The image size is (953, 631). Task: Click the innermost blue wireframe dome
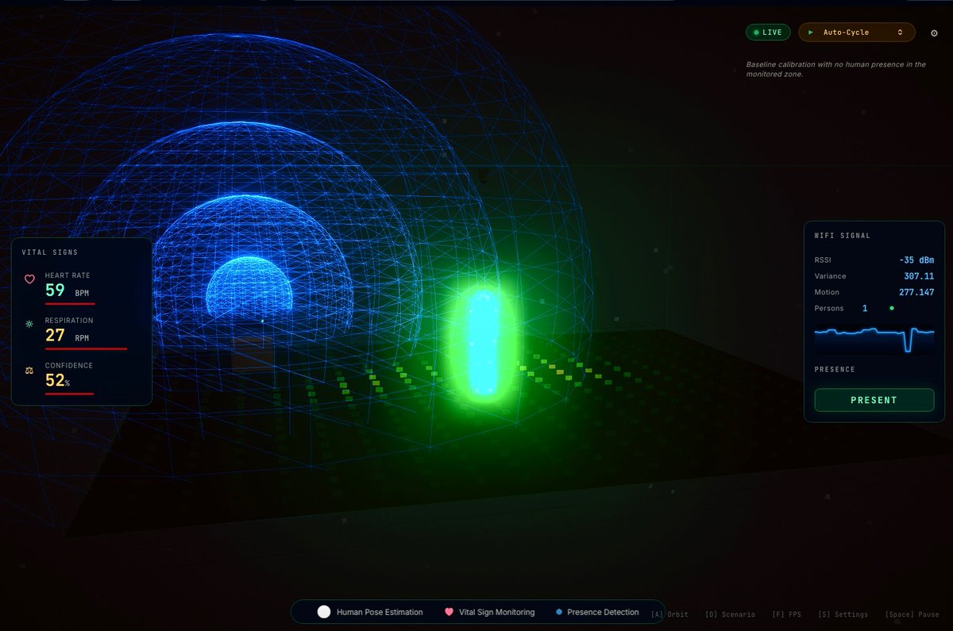pyautogui.click(x=249, y=286)
